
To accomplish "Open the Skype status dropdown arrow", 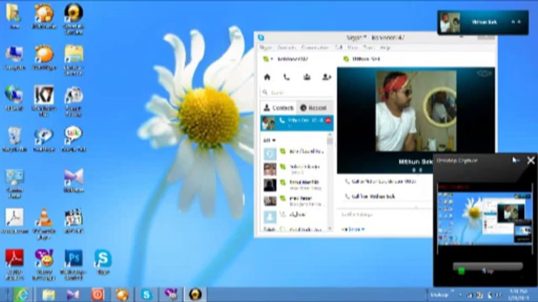I will pos(272,59).
